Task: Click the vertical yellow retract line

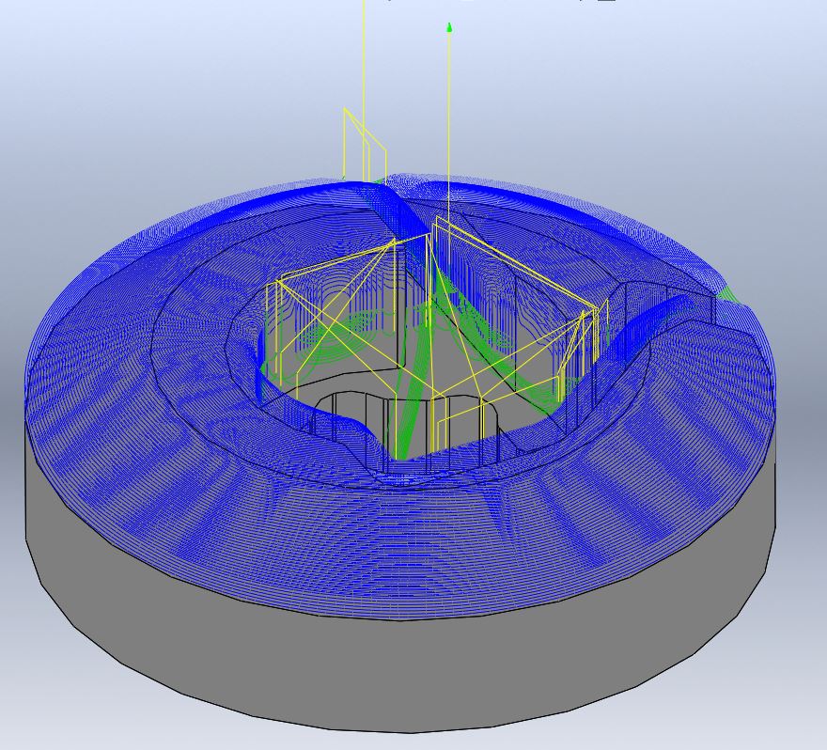Action: tap(366, 94)
